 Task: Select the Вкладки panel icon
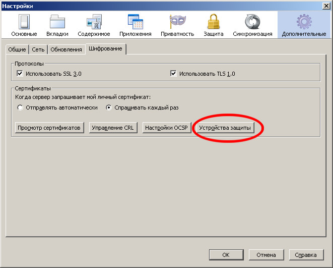(x=57, y=23)
